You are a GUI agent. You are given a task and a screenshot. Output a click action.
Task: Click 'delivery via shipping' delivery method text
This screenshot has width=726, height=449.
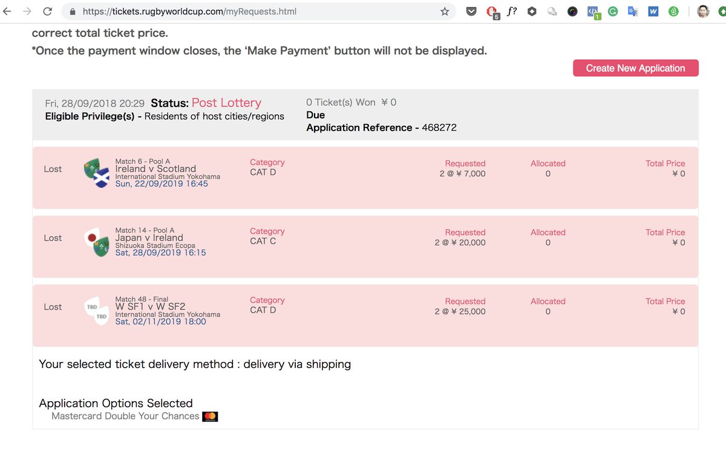pos(297,364)
